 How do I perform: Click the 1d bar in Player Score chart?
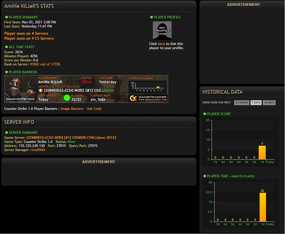262,152
